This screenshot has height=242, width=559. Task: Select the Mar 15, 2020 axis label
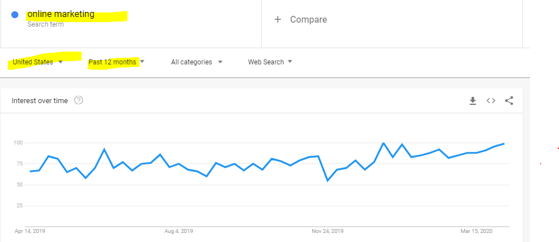pos(476,231)
